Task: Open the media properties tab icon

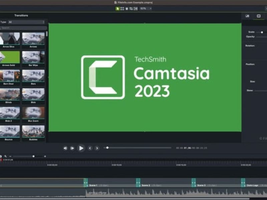Action: click(x=247, y=16)
